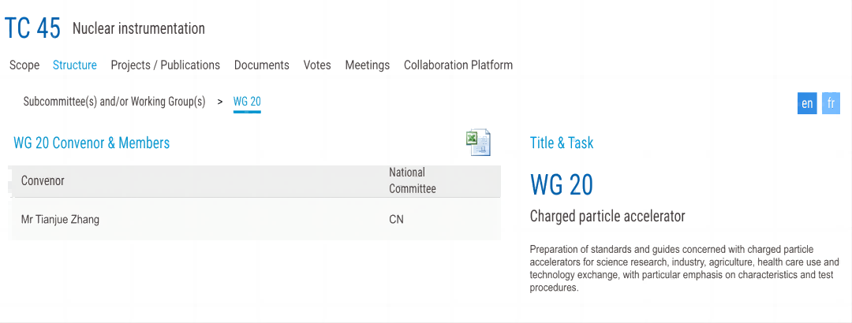Select the Structure tab
The height and width of the screenshot is (323, 852).
[75, 65]
